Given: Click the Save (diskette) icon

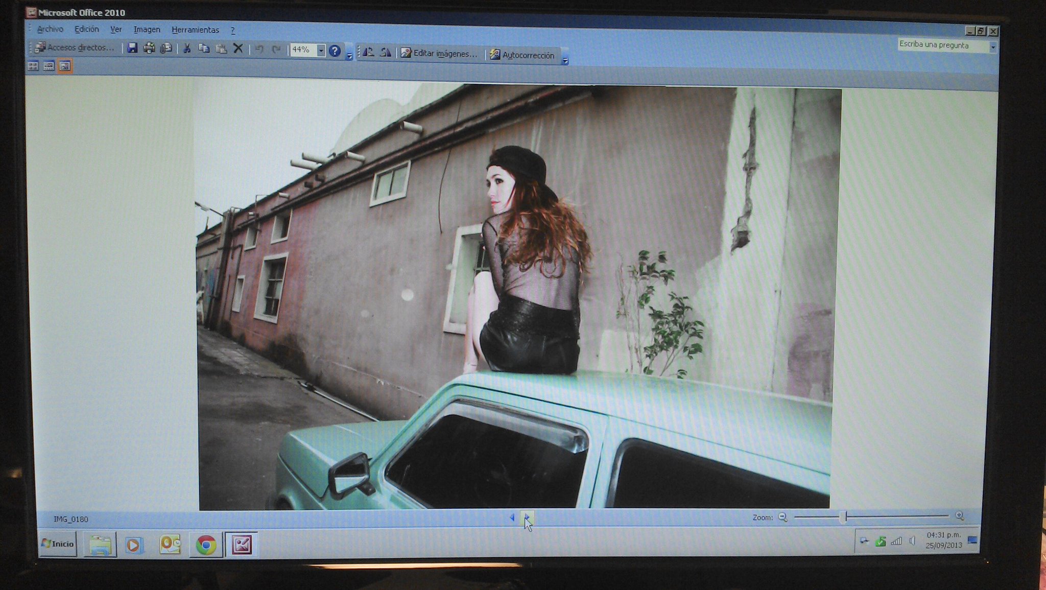Looking at the screenshot, I should (x=132, y=48).
